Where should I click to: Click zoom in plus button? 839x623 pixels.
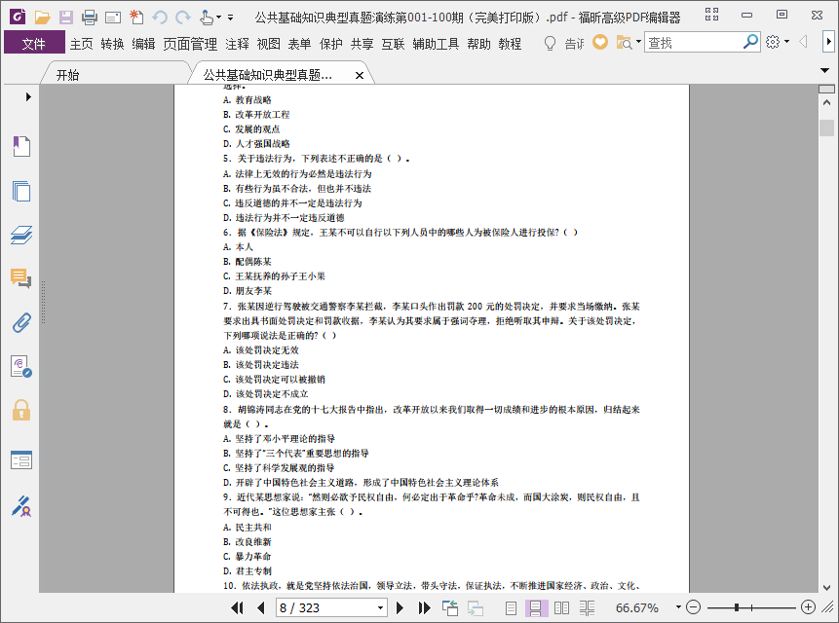coord(808,607)
